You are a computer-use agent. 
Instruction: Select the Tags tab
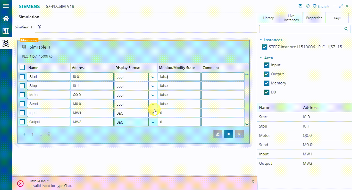click(x=337, y=18)
